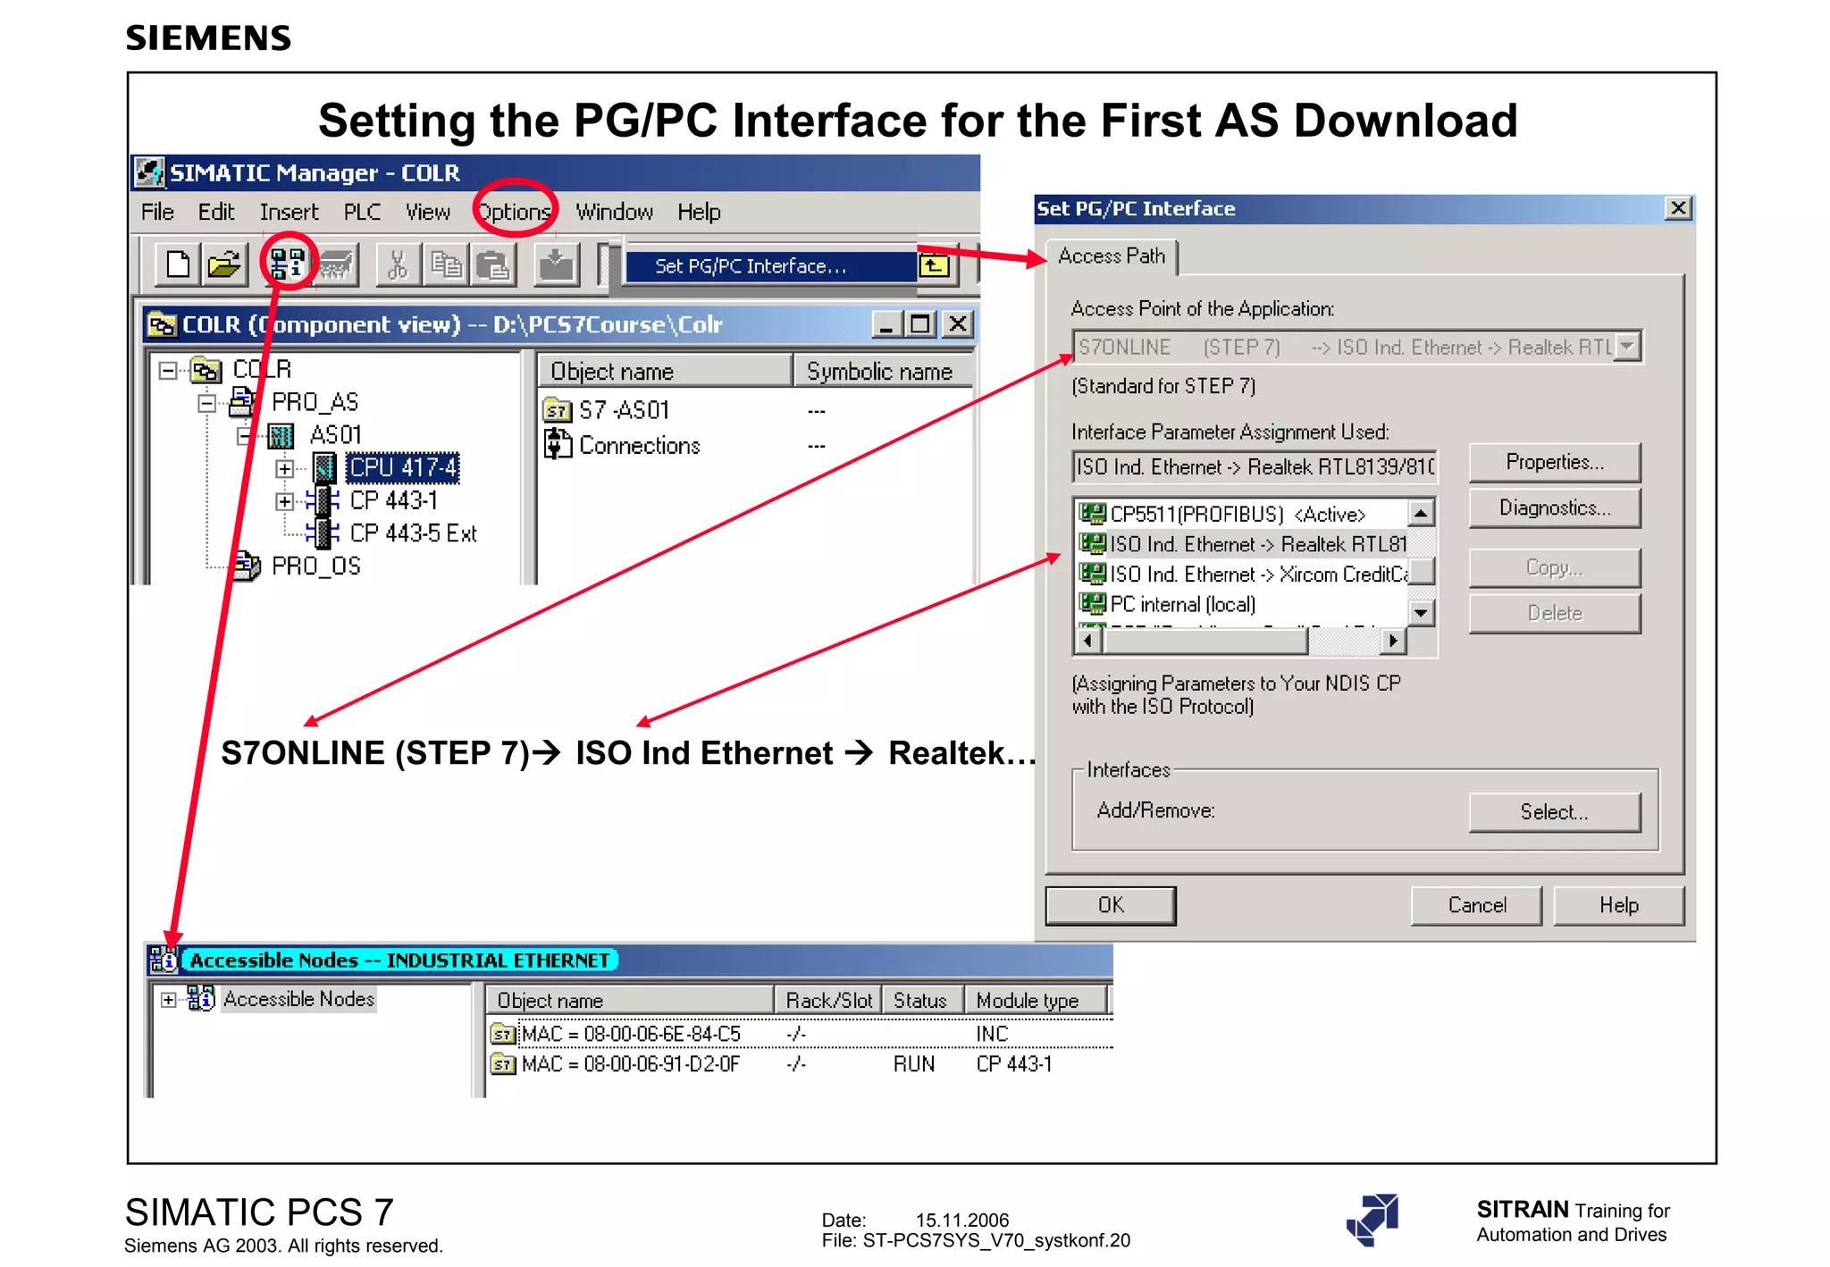The height and width of the screenshot is (1267, 1830).
Task: Click Cancel in Set PG/PC Interface dialog
Action: 1477,905
